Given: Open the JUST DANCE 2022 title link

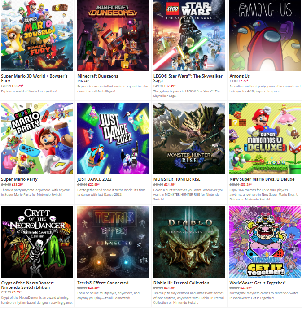Looking at the screenshot, I should point(94,179).
